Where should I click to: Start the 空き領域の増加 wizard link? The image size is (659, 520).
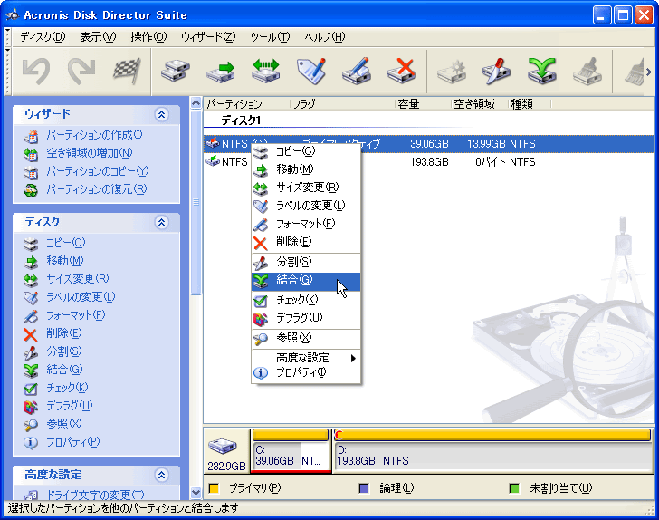(90, 153)
